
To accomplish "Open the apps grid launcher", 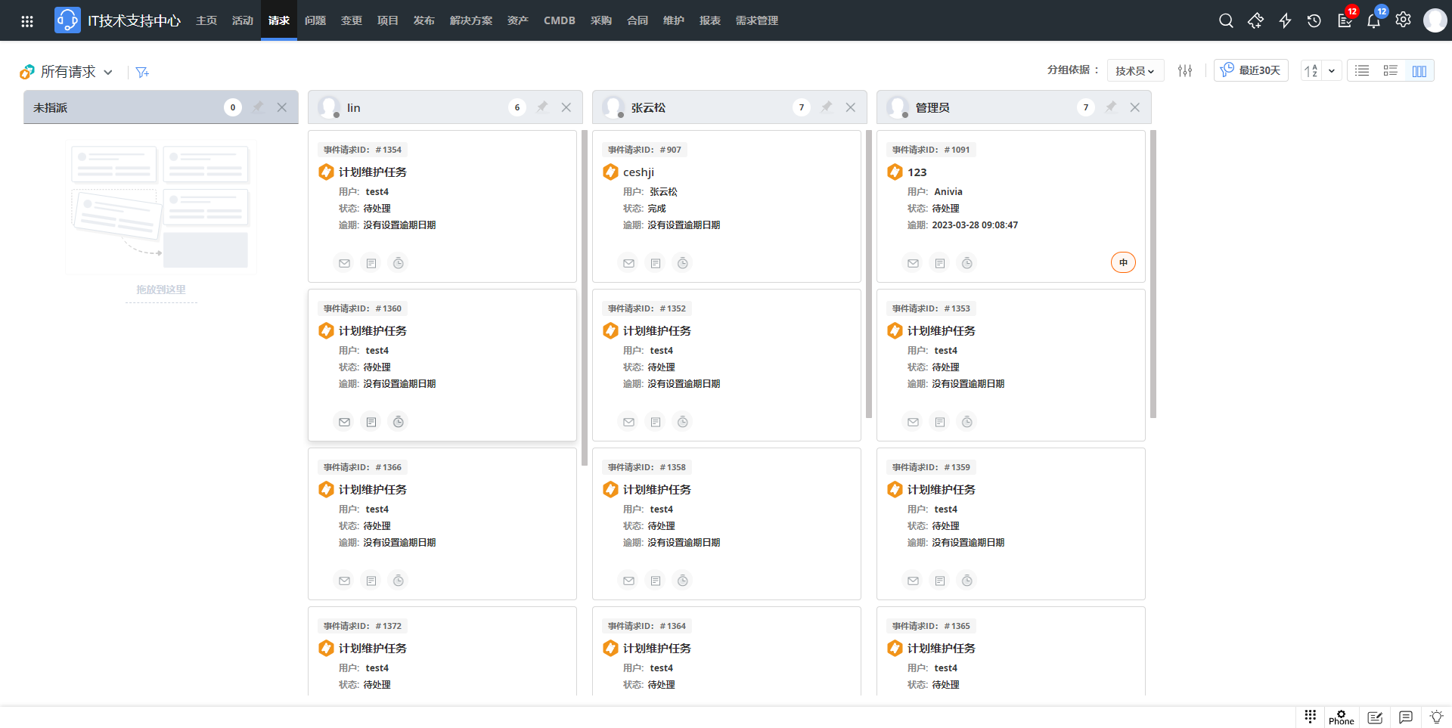I will 27,20.
